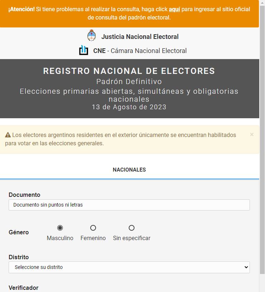Screen dimensions: 265x292
Task: Focus the Documento input field
Action: (129, 205)
